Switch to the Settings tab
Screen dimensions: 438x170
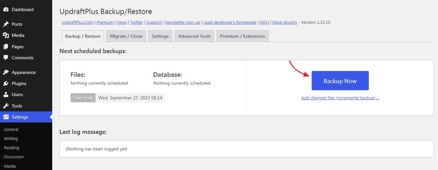pyautogui.click(x=160, y=36)
